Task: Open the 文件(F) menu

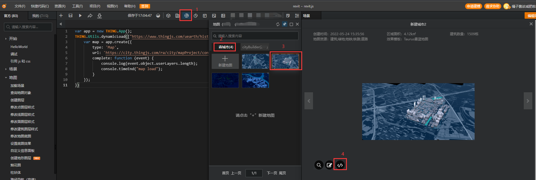Action: 20,6
